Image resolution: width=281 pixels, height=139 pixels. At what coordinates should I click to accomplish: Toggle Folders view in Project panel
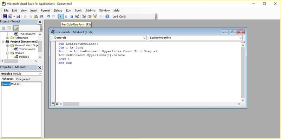coord(16,28)
